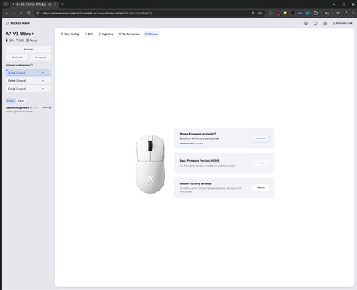Click the Restore factory settings button

(260, 187)
